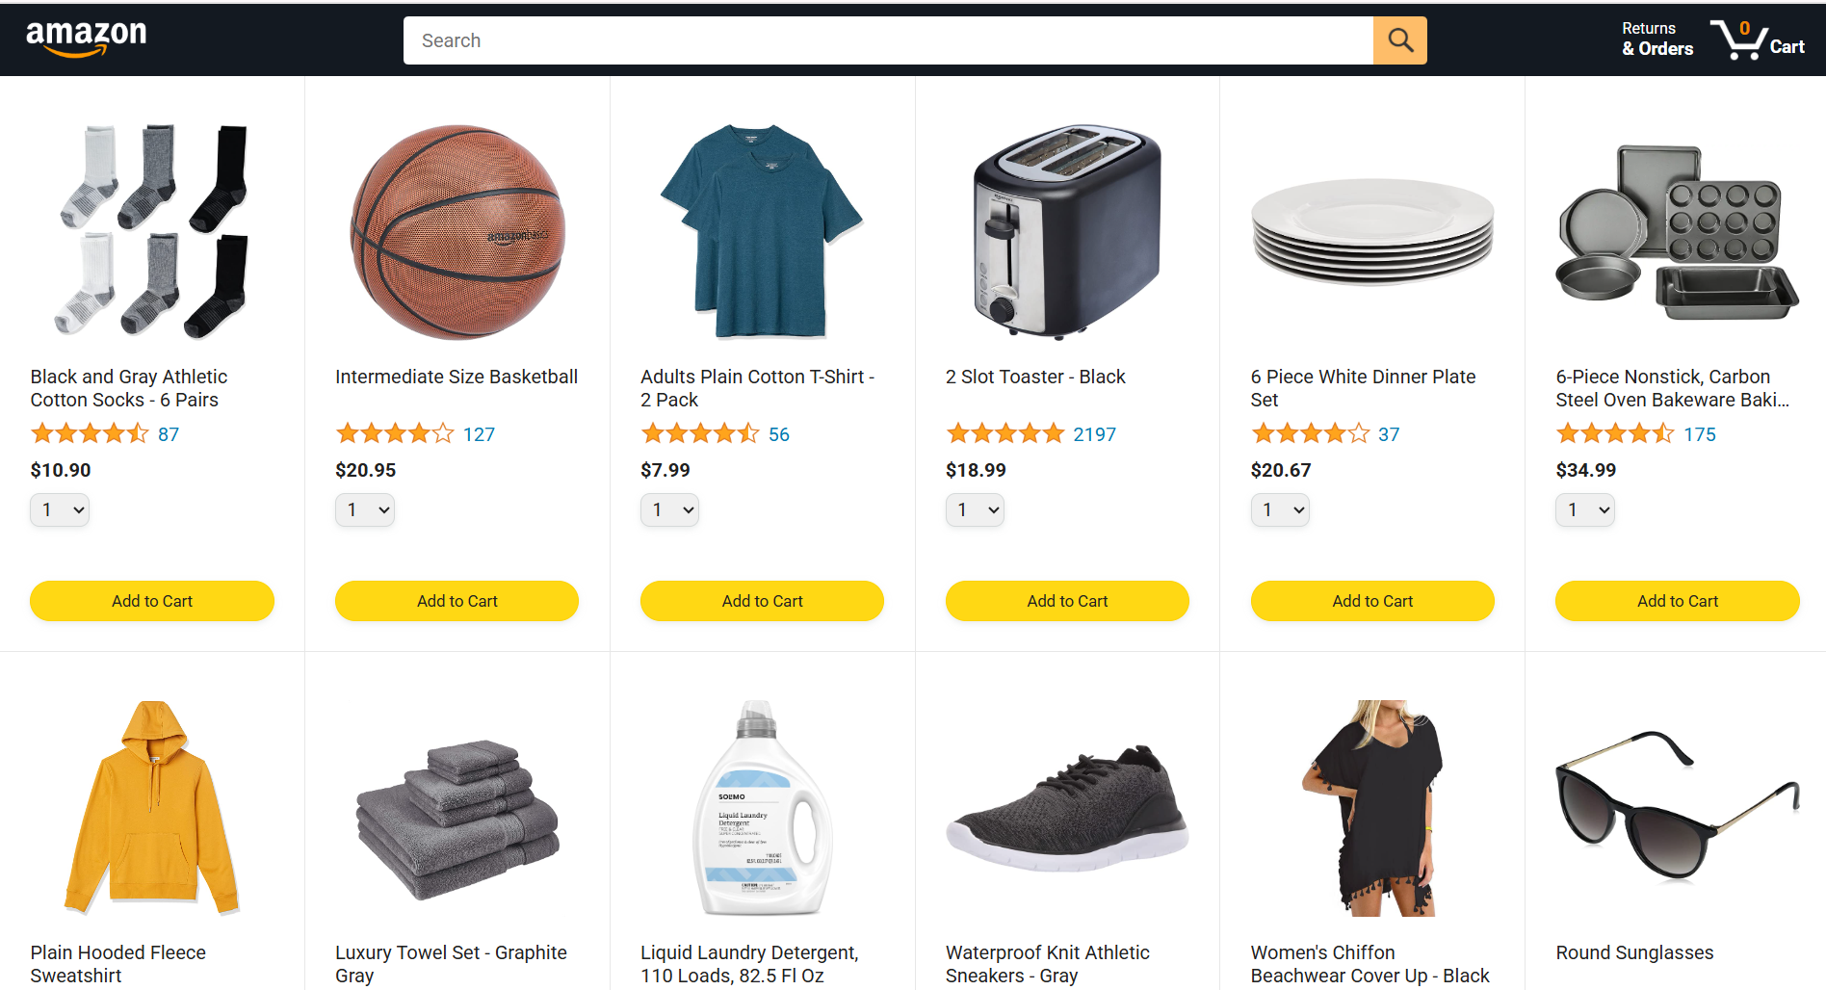The image size is (1826, 990).
Task: Open quantity dropdown for the athletic socks
Action: [60, 509]
